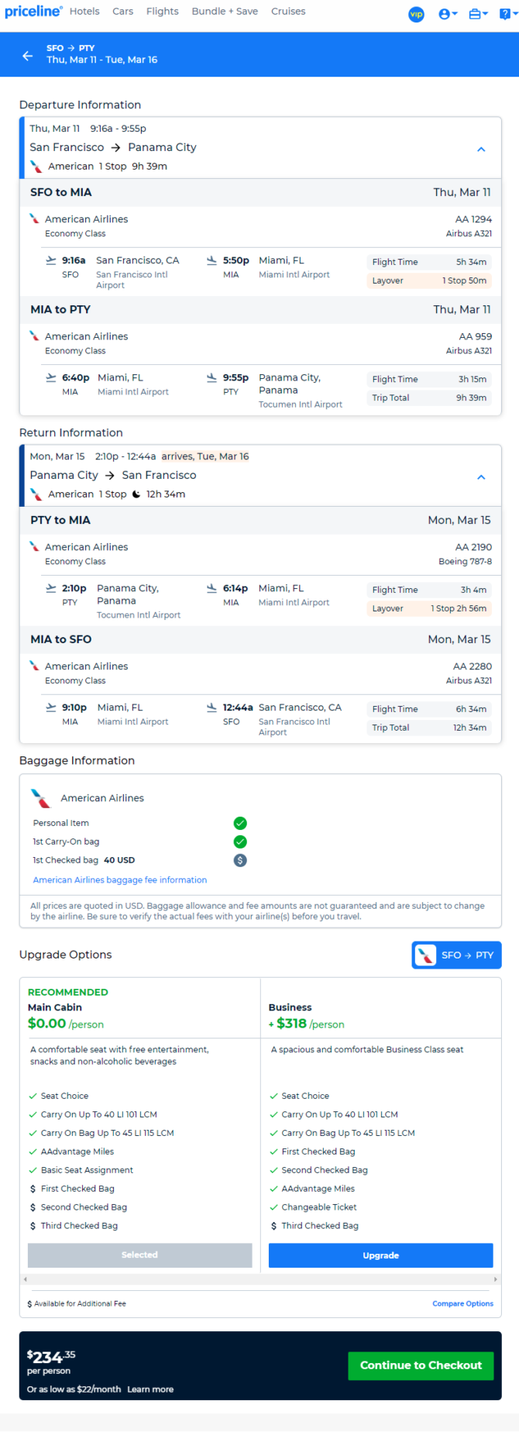Click the dollar fee icon for checked bag
Screen dimensions: 519x1432
(x=240, y=860)
